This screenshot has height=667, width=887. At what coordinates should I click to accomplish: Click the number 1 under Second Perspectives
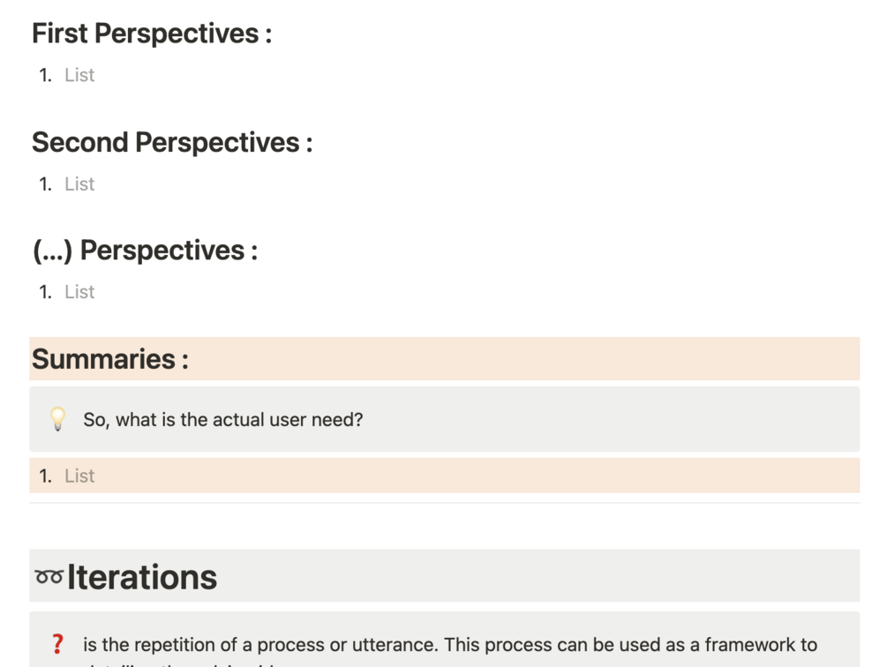click(x=45, y=184)
